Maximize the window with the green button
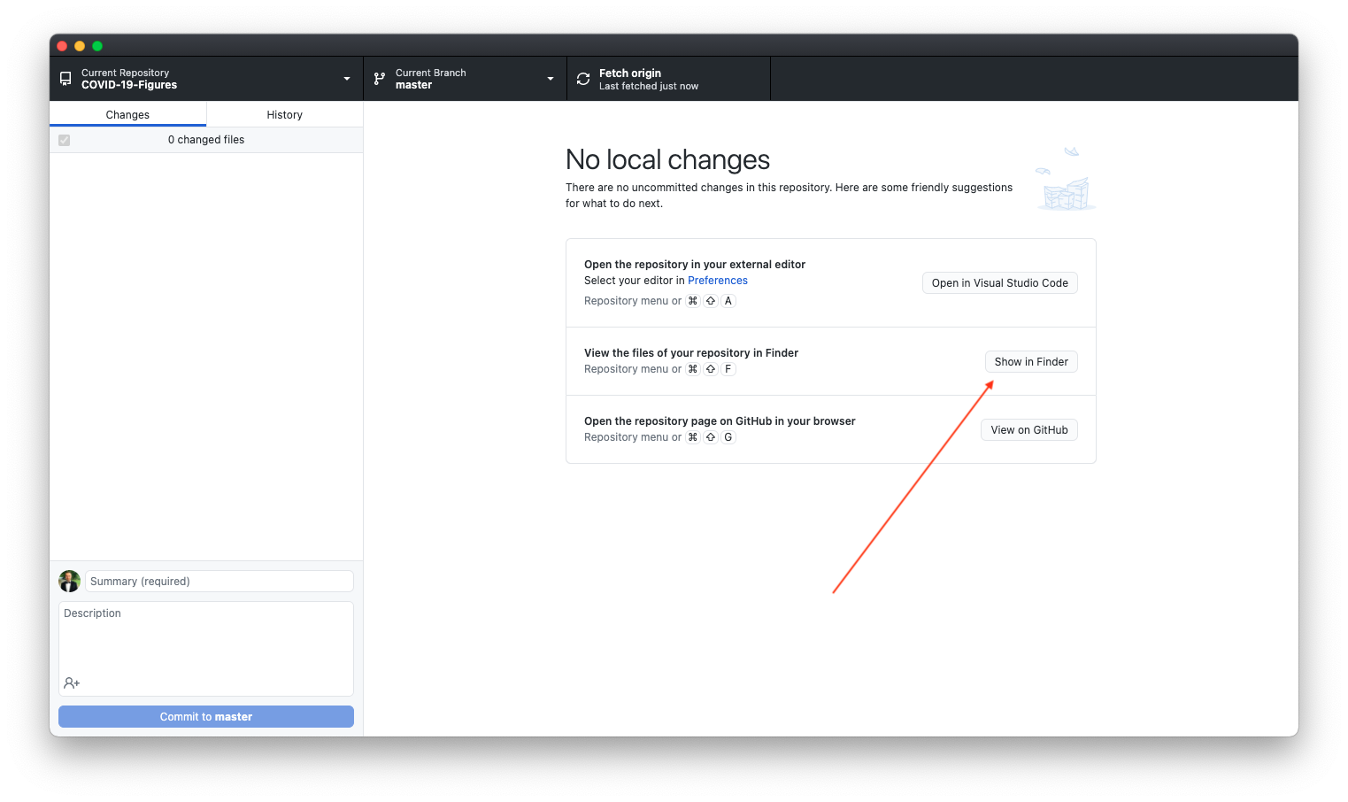Screen dimensions: 1348x802 [97, 46]
